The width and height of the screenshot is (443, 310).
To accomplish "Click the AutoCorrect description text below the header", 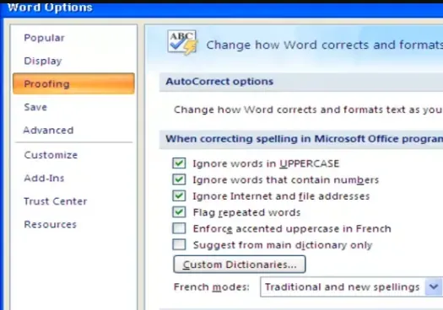I will point(308,110).
